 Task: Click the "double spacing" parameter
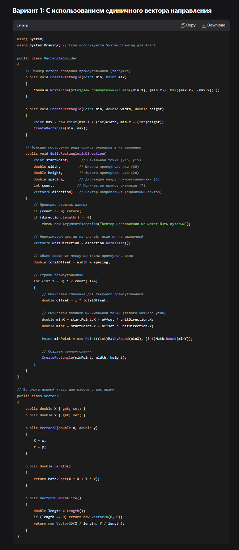pyautogui.click(x=49, y=179)
